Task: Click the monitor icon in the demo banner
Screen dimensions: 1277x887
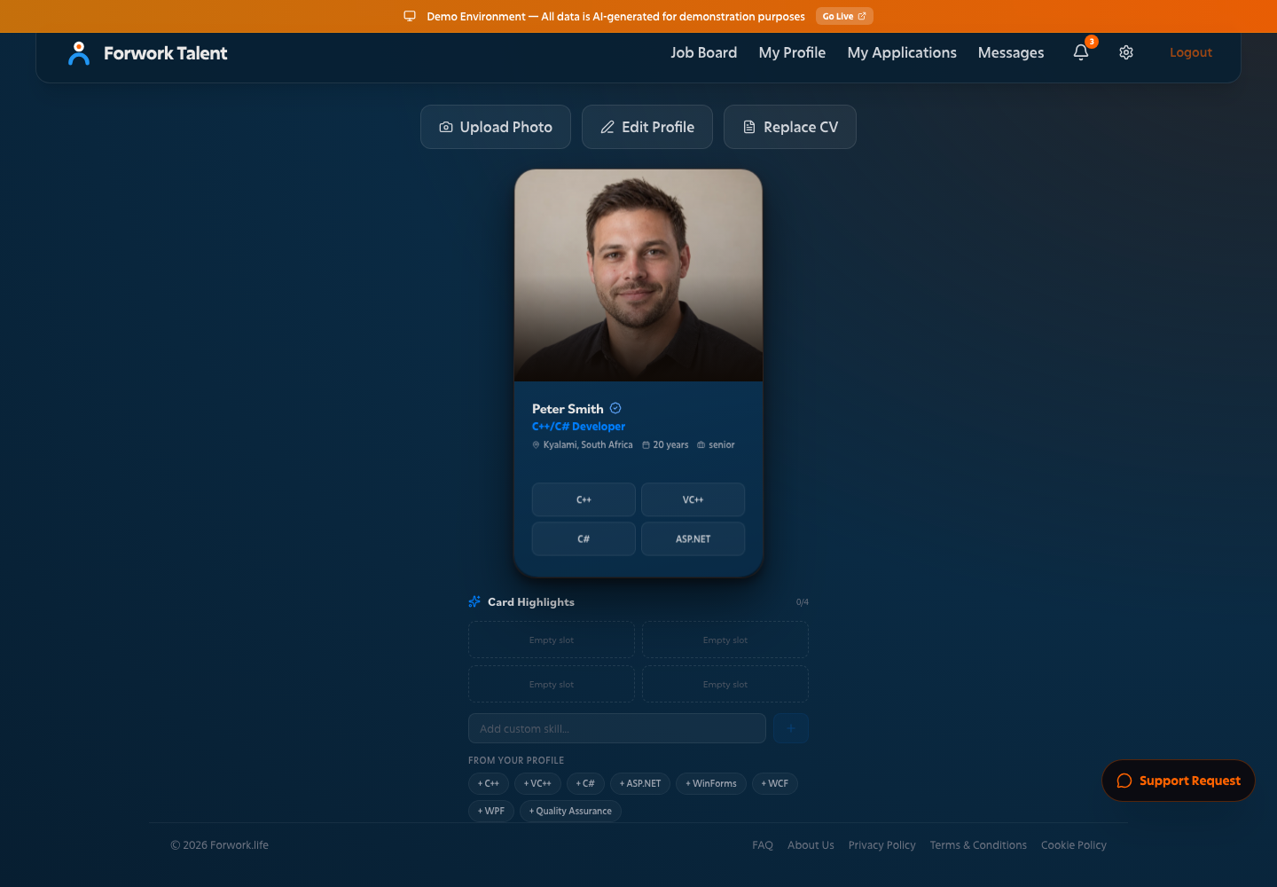Action: coord(410,16)
